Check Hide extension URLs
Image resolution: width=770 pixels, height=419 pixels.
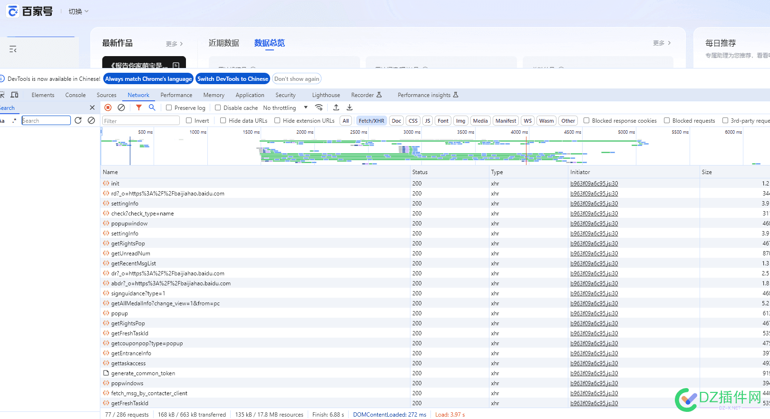coord(277,120)
